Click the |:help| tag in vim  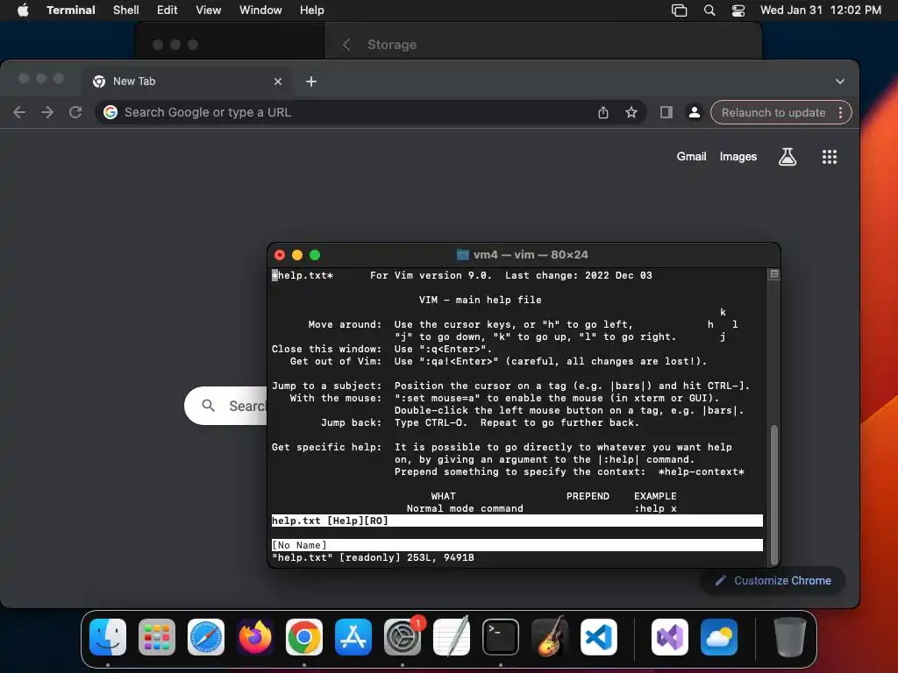[x=618, y=459]
